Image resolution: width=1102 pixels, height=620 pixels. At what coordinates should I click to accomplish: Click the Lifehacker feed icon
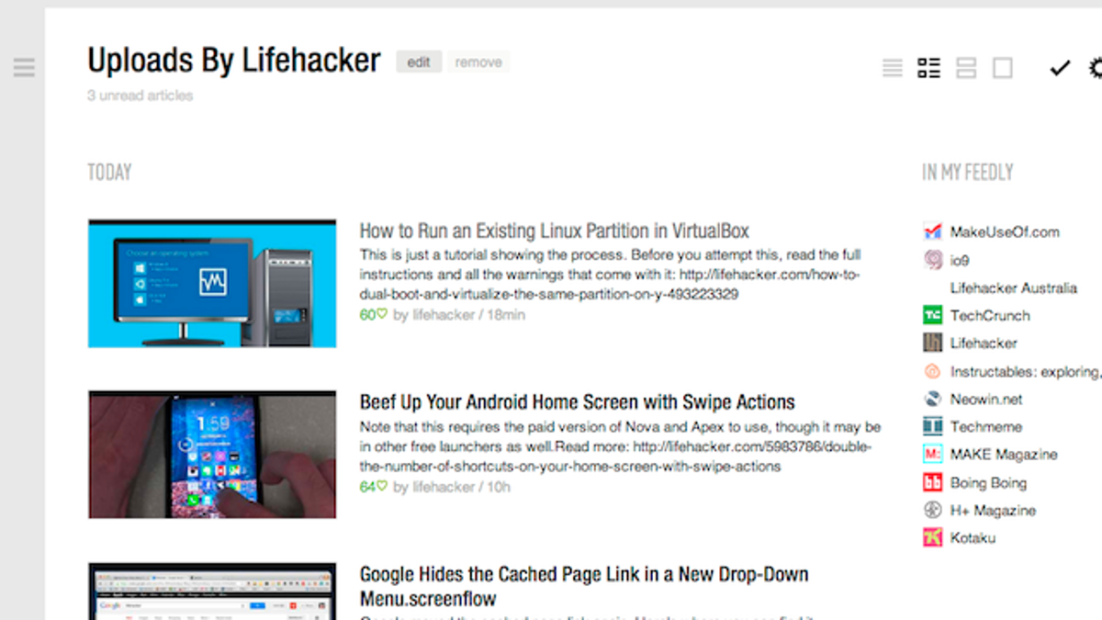pos(932,343)
